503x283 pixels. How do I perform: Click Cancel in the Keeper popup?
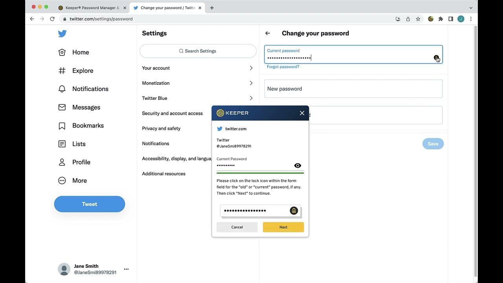coord(237,227)
